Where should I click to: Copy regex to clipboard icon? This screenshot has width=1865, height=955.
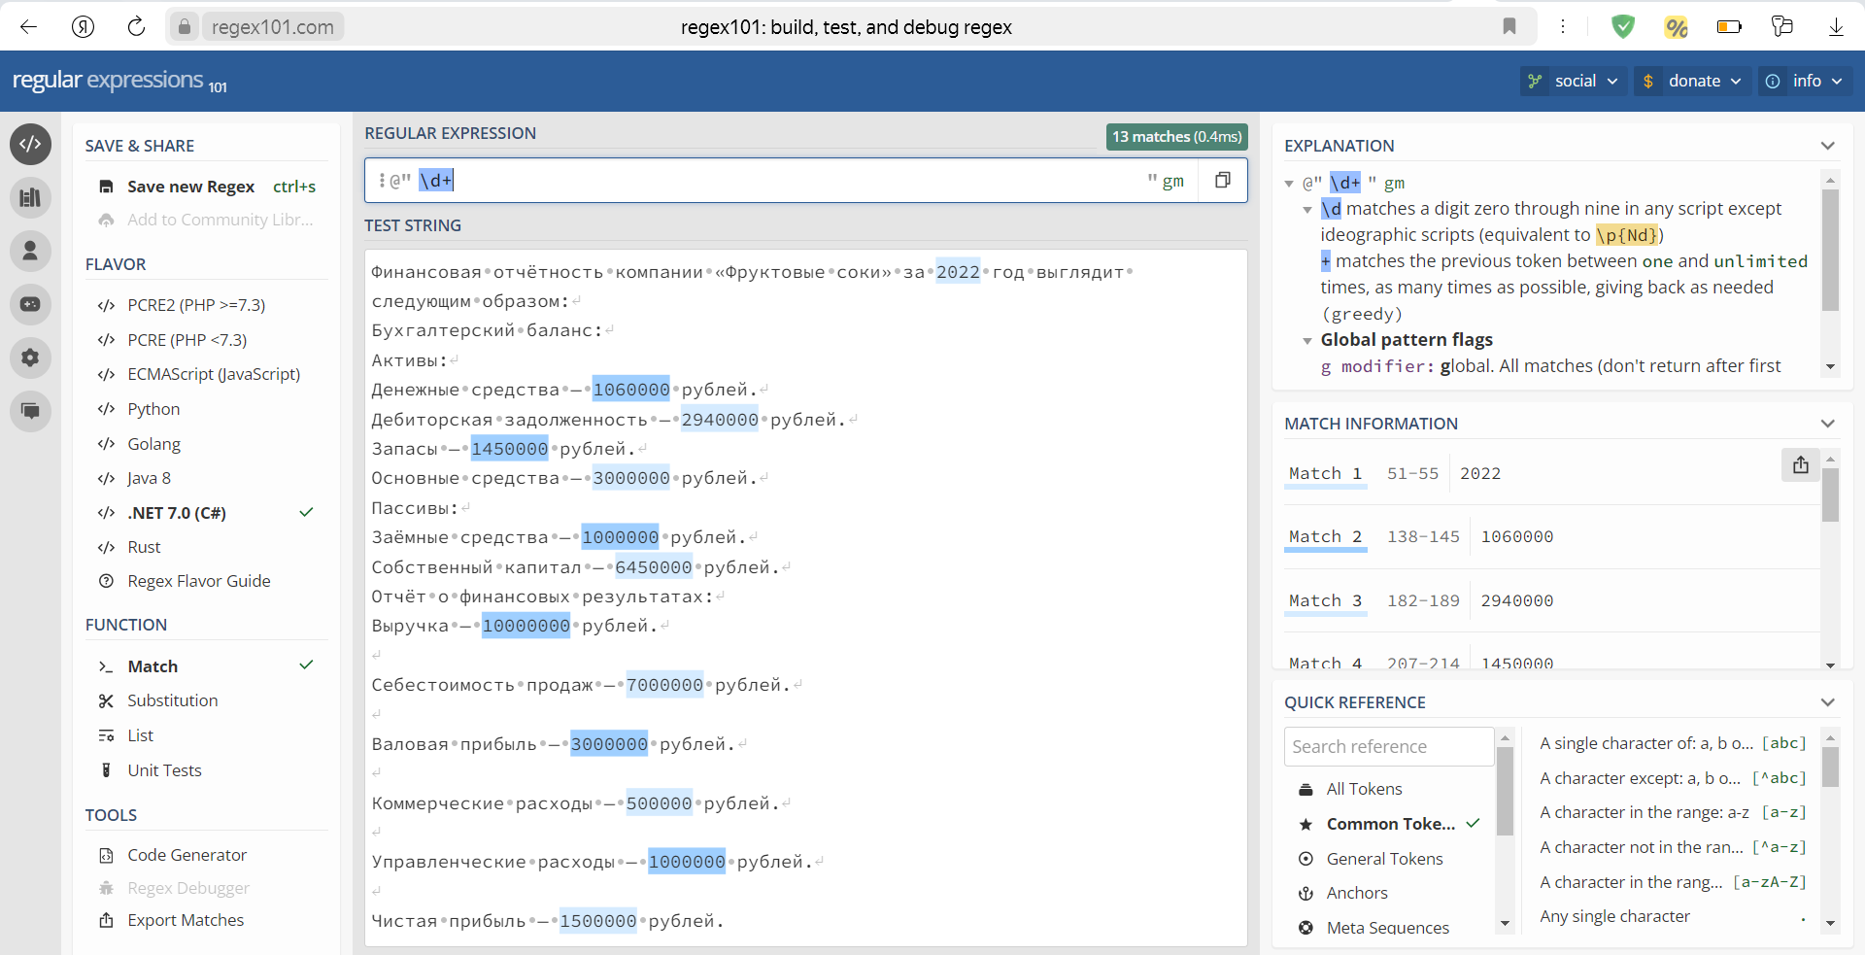(1223, 180)
